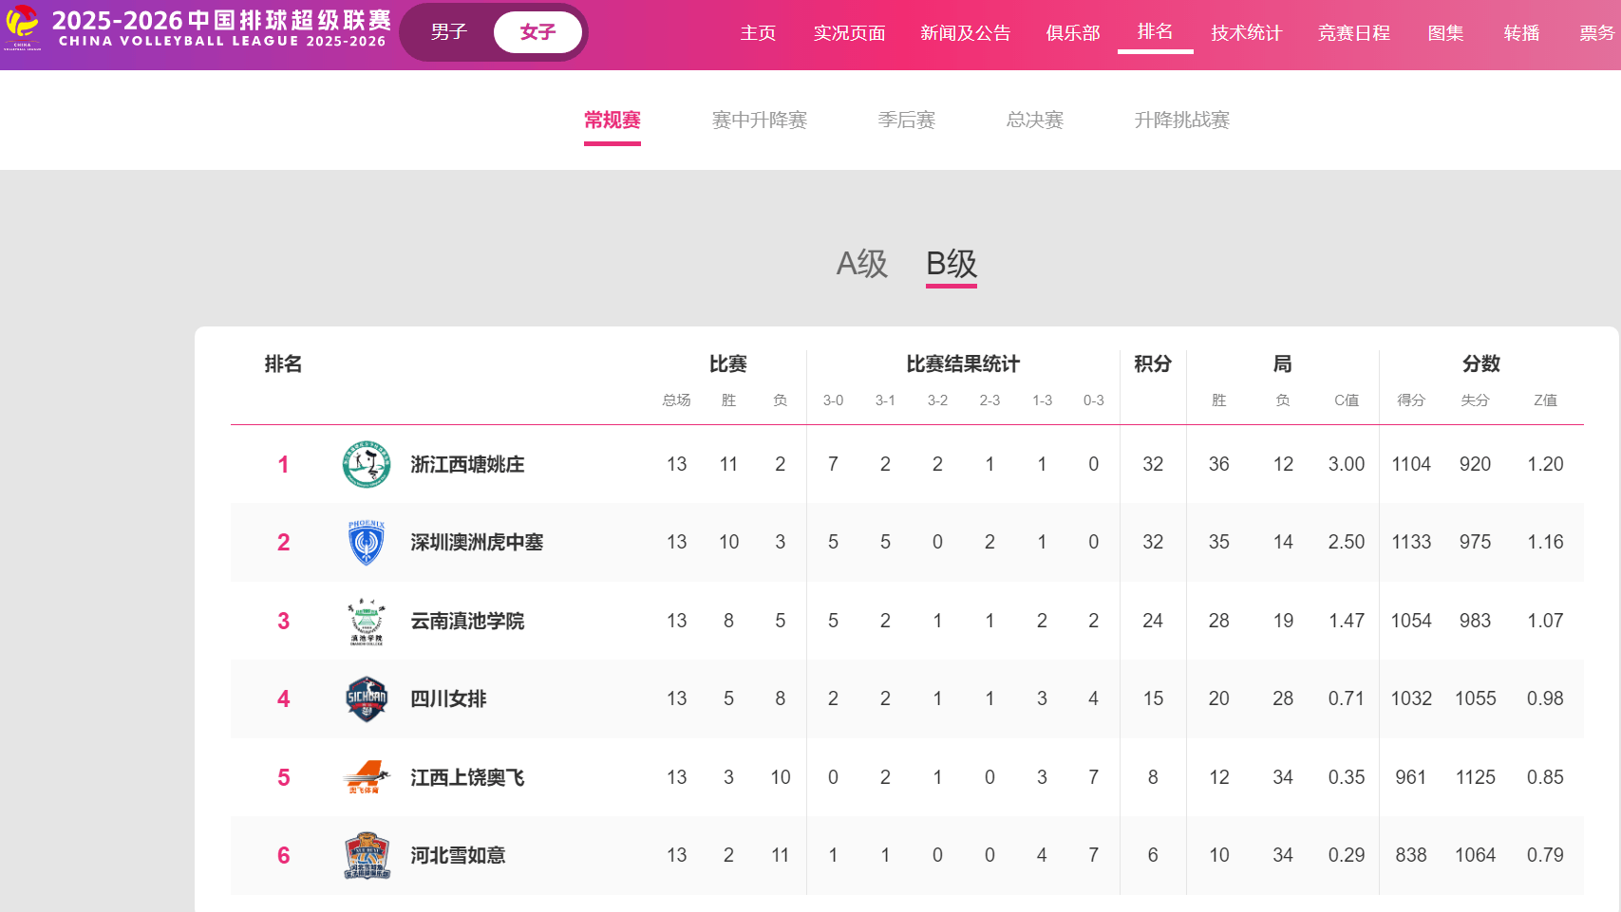1621x912 pixels.
Task: Open the 赛中升降赛 tab
Action: point(759,121)
